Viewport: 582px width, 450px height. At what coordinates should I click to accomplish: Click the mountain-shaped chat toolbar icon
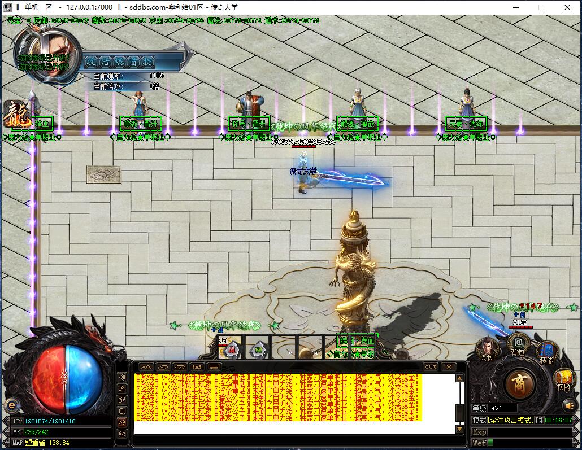146,367
